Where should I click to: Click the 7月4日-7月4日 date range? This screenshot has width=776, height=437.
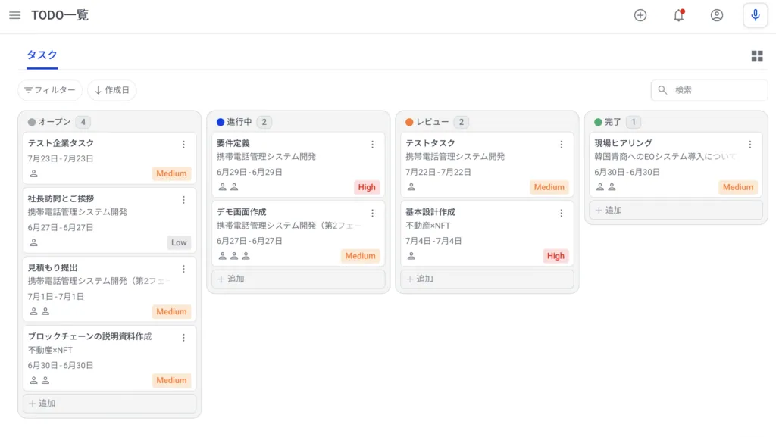433,241
